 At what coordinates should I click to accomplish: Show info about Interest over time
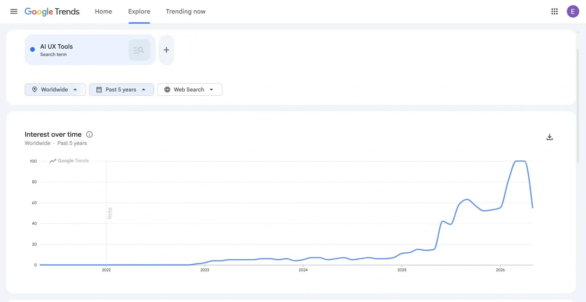click(x=89, y=134)
